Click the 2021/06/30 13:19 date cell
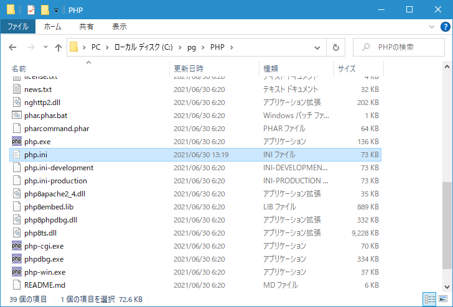This screenshot has width=453, height=307. click(201, 155)
